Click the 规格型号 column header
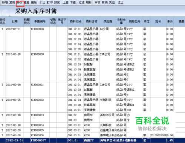The image size is (185, 143). click(135, 21)
